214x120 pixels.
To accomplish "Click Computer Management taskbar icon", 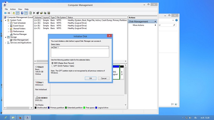I will tap(28, 118).
